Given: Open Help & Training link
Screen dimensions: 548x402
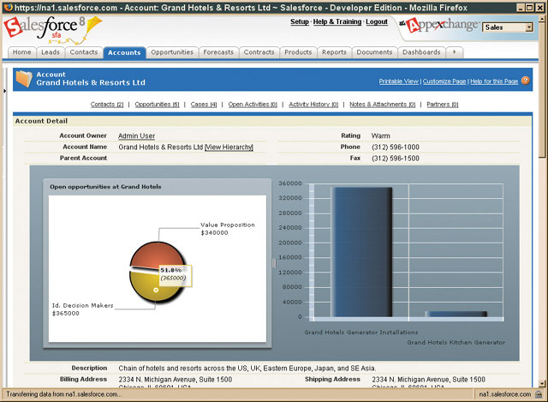Looking at the screenshot, I should pos(337,21).
